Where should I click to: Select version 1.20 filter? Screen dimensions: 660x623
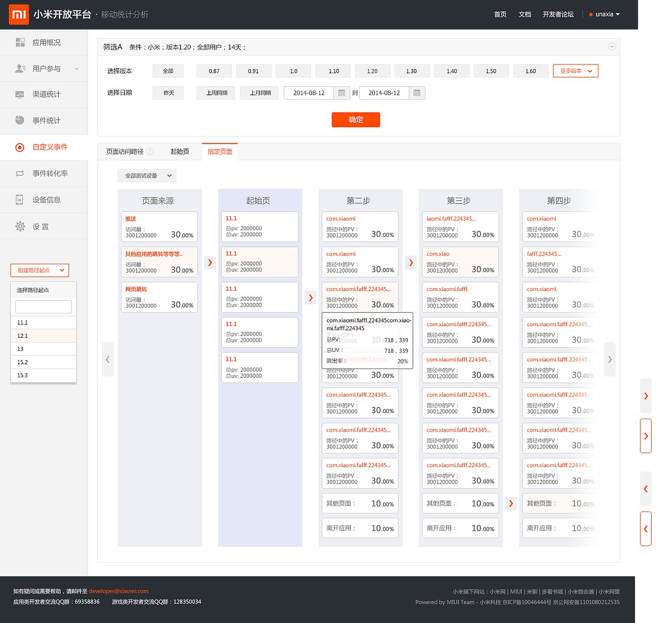point(372,71)
